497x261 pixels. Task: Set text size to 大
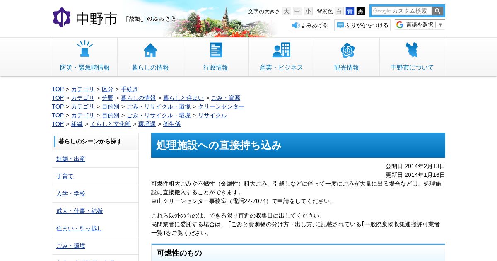click(287, 11)
